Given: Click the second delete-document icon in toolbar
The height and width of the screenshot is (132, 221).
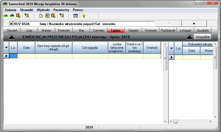Looking at the screenshot, I should [54, 15].
